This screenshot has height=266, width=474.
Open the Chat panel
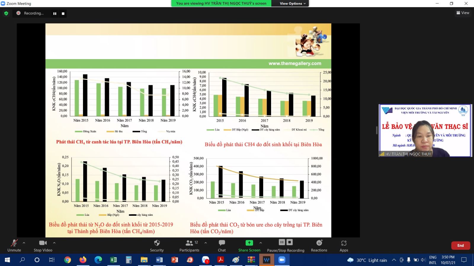coord(222,245)
